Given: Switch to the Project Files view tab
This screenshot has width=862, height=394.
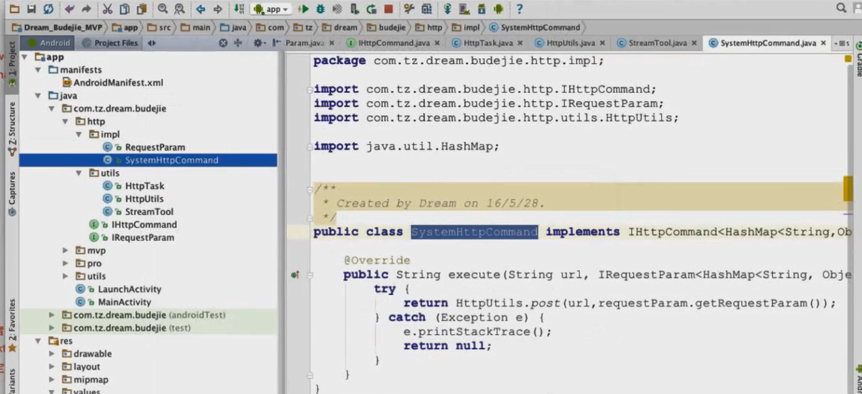Looking at the screenshot, I should (110, 43).
